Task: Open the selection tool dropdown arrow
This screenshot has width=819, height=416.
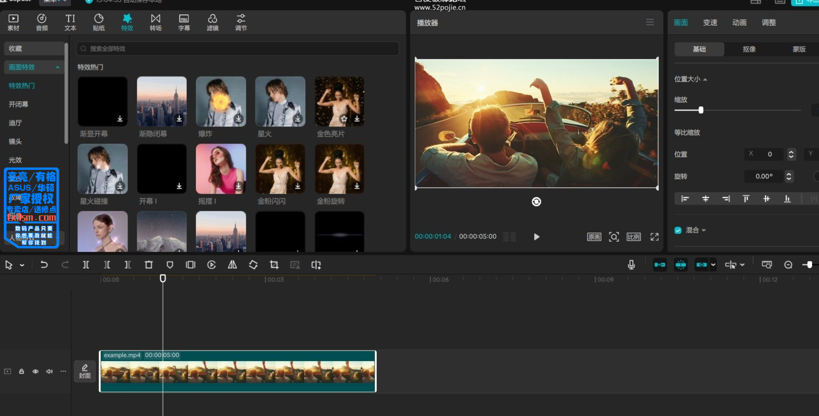Action: point(22,265)
